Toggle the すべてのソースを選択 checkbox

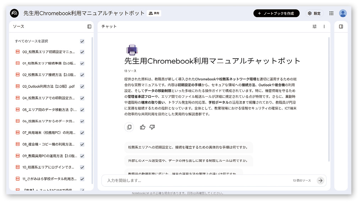coord(82,41)
